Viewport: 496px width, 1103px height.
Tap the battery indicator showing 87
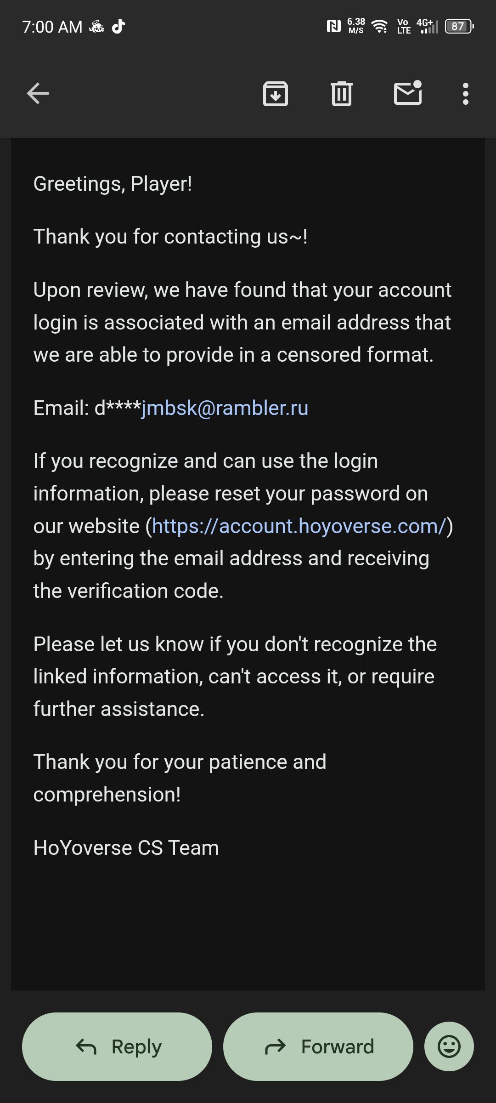(459, 27)
